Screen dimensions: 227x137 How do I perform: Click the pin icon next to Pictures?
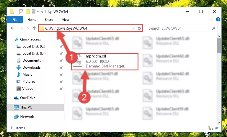[61, 82]
